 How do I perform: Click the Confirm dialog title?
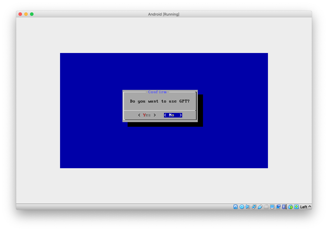pyautogui.click(x=157, y=92)
